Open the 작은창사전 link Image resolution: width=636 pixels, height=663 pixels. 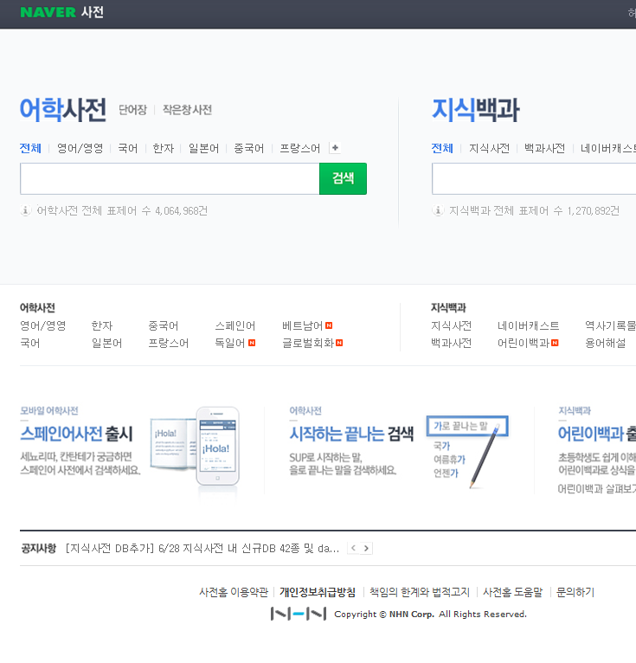click(187, 110)
